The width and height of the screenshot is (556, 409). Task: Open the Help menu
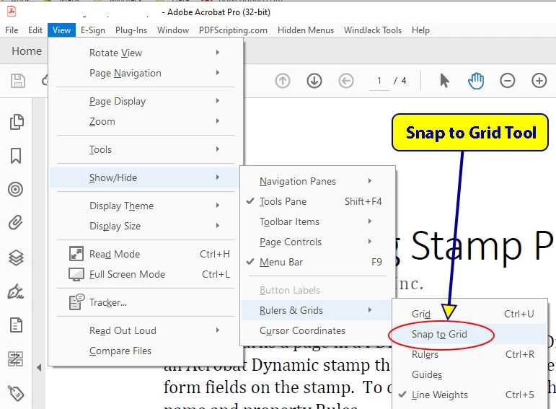[420, 30]
